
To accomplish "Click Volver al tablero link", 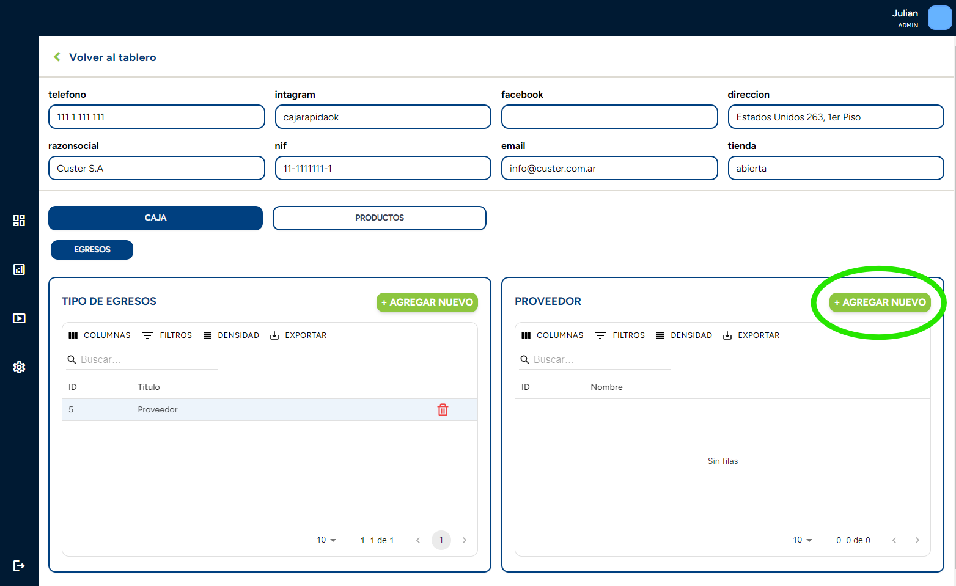I will 112,57.
